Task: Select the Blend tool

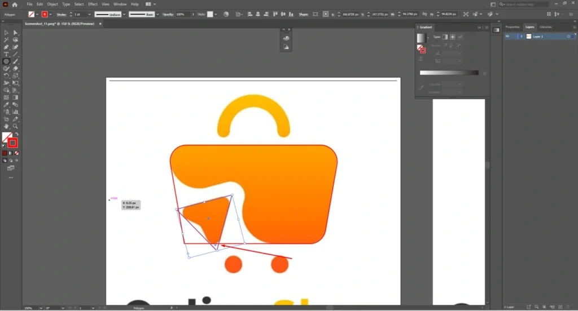Action: coord(15,105)
